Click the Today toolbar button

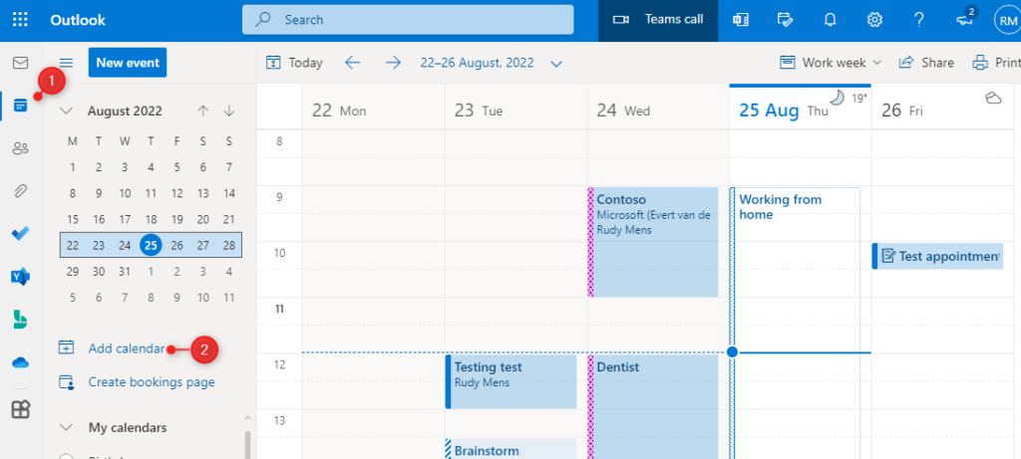pos(294,63)
